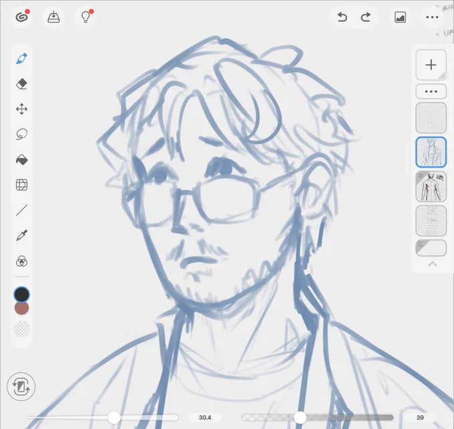Select the active blue sketch layer
Image resolution: width=454 pixels, height=429 pixels.
[x=431, y=152]
